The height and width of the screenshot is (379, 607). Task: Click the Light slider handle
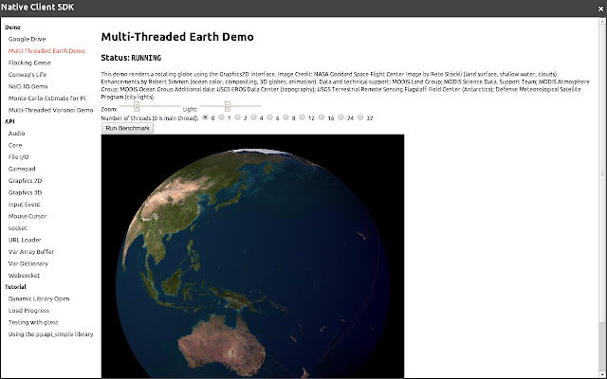coord(228,106)
